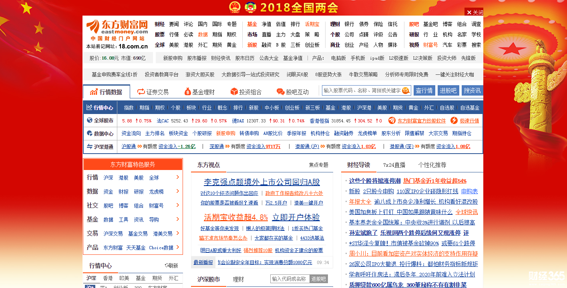This screenshot has width=567, height=288.
Task: Click 指数 in 行情中心 nav row
Action: (129, 108)
